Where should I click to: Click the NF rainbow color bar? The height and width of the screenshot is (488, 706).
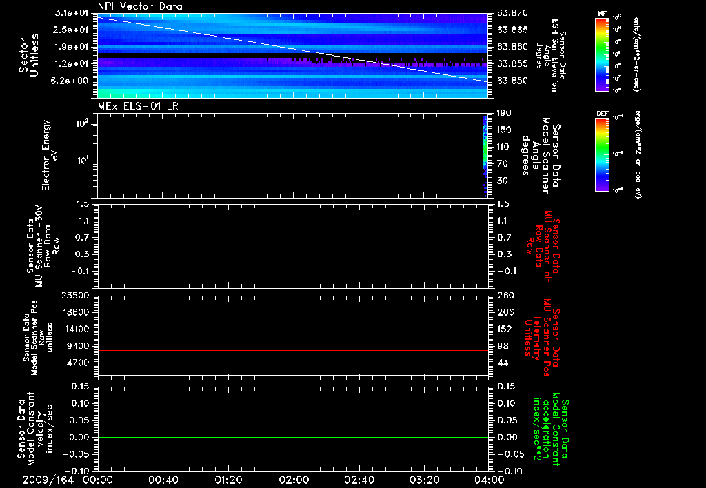(602, 54)
